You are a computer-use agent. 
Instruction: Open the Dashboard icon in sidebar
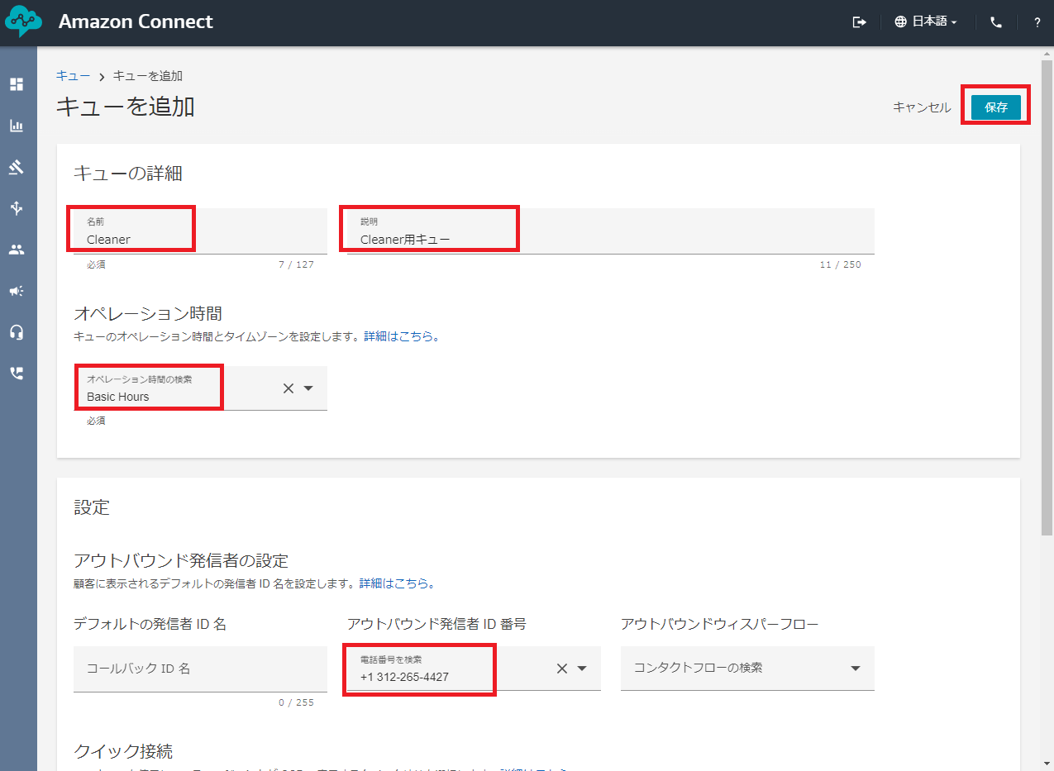(17, 84)
